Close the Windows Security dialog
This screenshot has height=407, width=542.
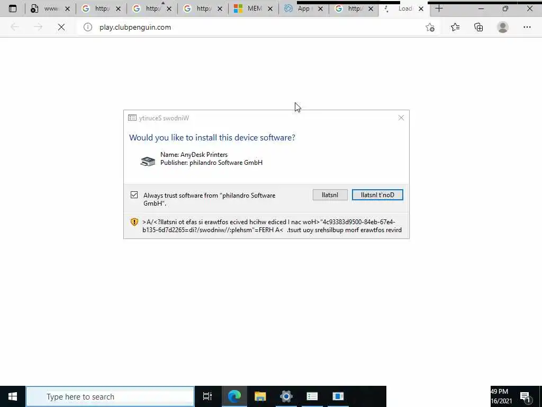pos(401,118)
